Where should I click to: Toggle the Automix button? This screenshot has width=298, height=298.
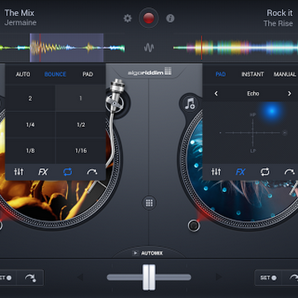tap(148, 253)
